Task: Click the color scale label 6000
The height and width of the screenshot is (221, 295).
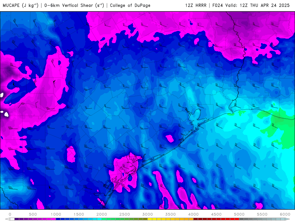Action: pyautogui.click(x=285, y=214)
